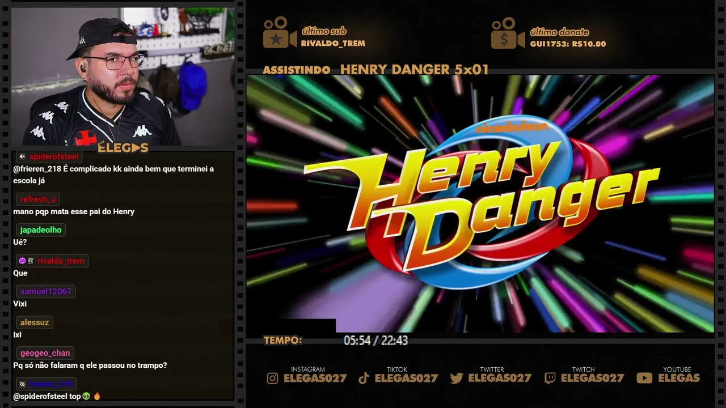Click the ELEGAS027 TikTok handle
Image resolution: width=726 pixels, height=408 pixels.
click(406, 378)
